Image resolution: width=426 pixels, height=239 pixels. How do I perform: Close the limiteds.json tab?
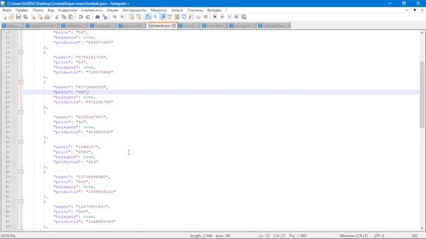click(174, 26)
